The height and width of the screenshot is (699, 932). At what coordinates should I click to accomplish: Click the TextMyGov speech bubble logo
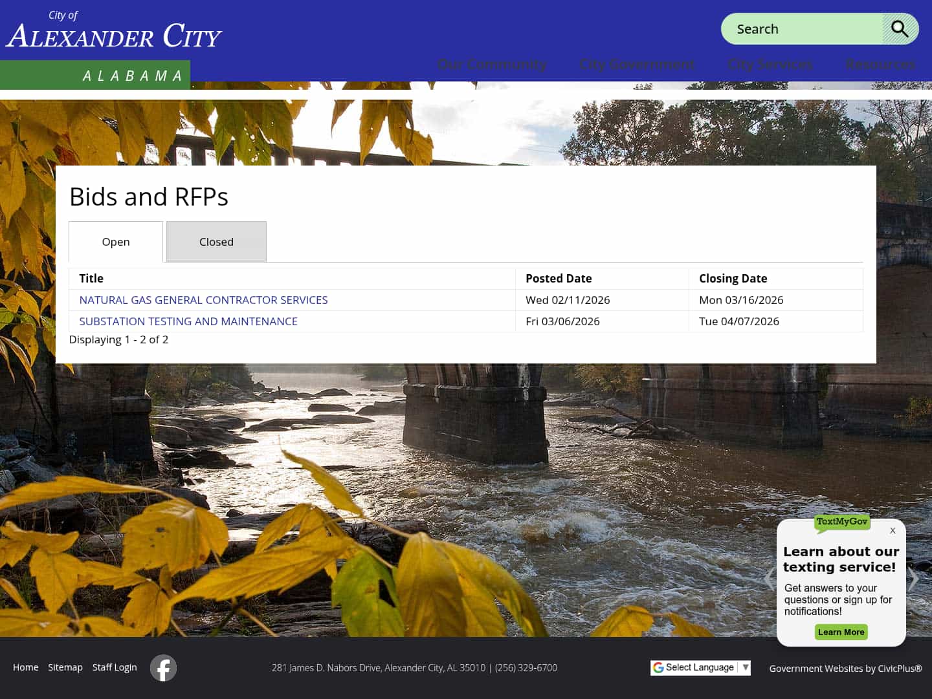click(x=840, y=522)
